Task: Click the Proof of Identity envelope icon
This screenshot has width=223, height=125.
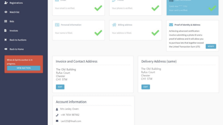Action: tap(171, 25)
